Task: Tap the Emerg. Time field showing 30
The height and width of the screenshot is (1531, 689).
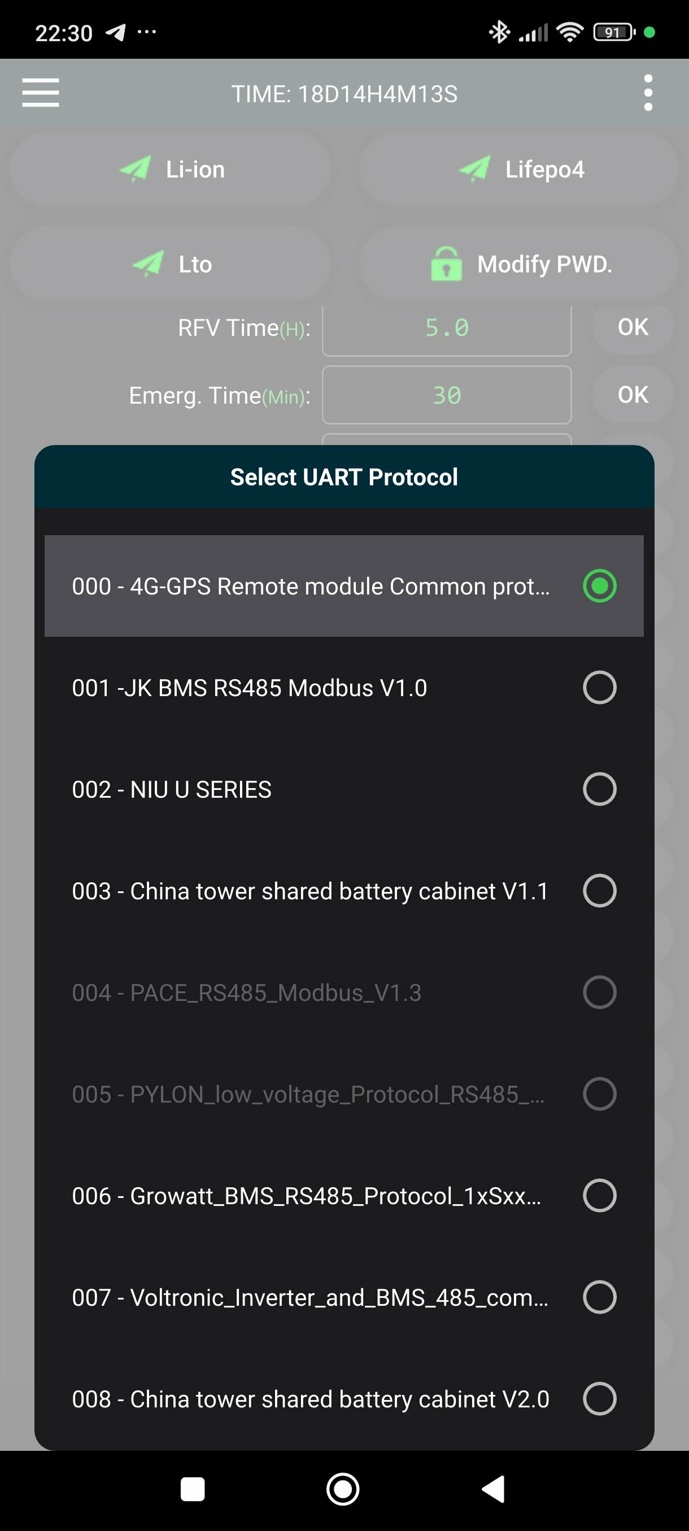Action: (447, 395)
